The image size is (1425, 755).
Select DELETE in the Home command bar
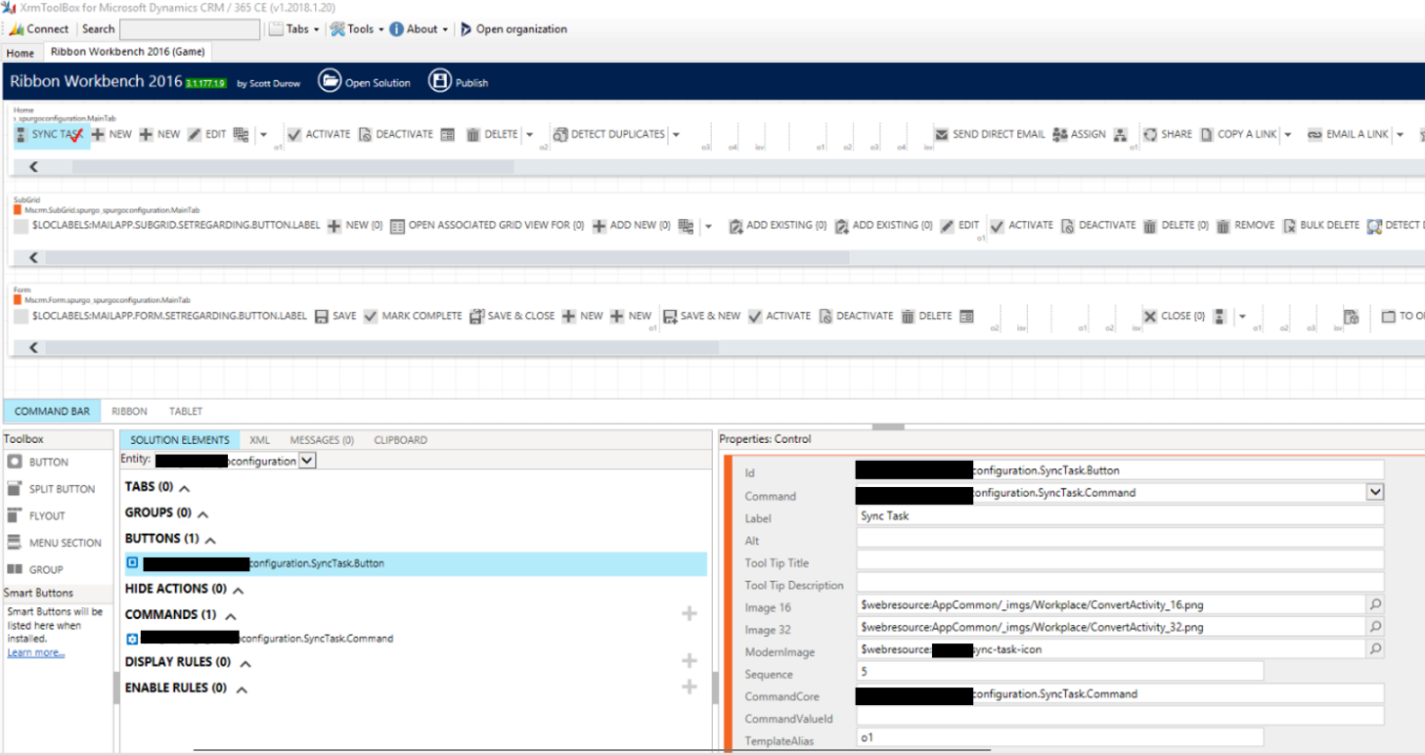click(x=492, y=135)
